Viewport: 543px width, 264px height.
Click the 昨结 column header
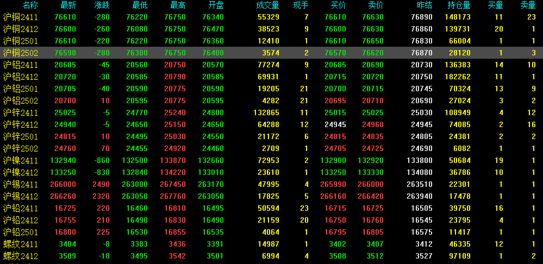(x=425, y=5)
